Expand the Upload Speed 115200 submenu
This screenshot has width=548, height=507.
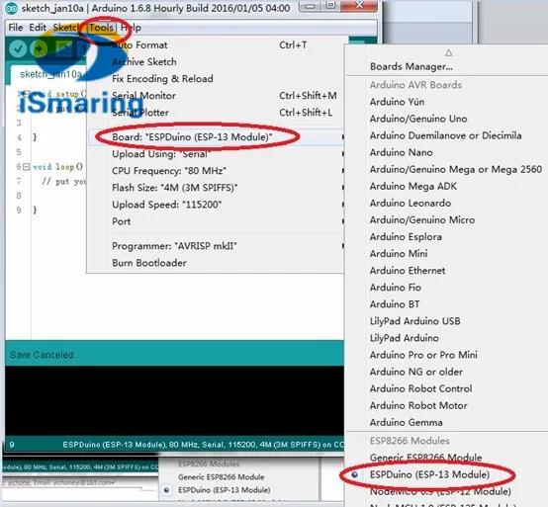[217, 205]
